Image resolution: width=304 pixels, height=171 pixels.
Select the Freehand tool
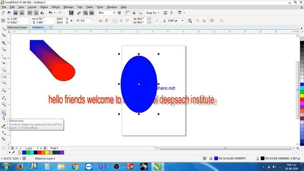click(3, 57)
